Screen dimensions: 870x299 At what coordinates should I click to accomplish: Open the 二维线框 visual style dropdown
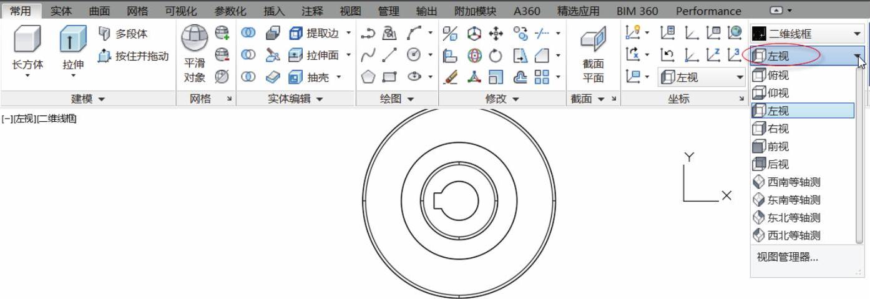(807, 34)
